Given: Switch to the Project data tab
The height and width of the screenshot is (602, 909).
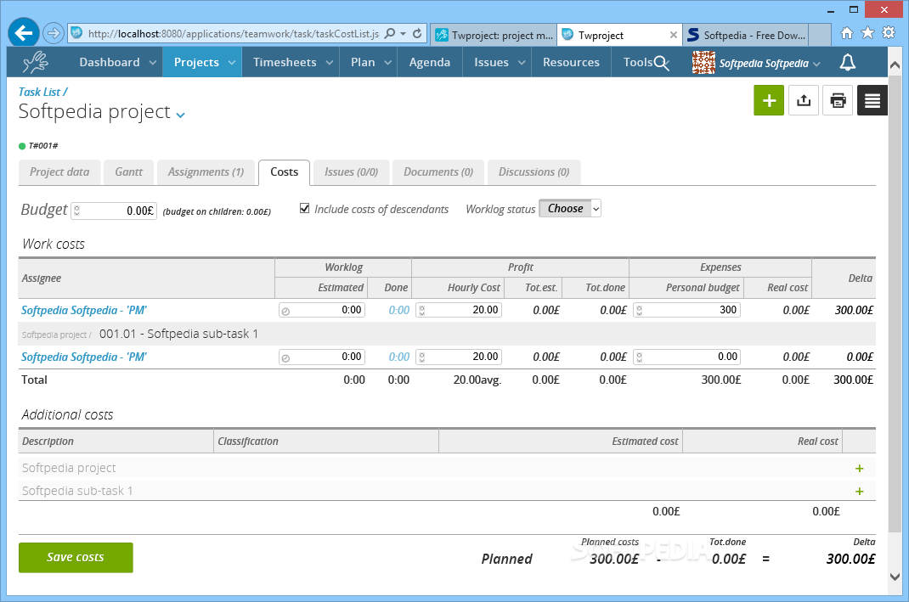Looking at the screenshot, I should 59,172.
